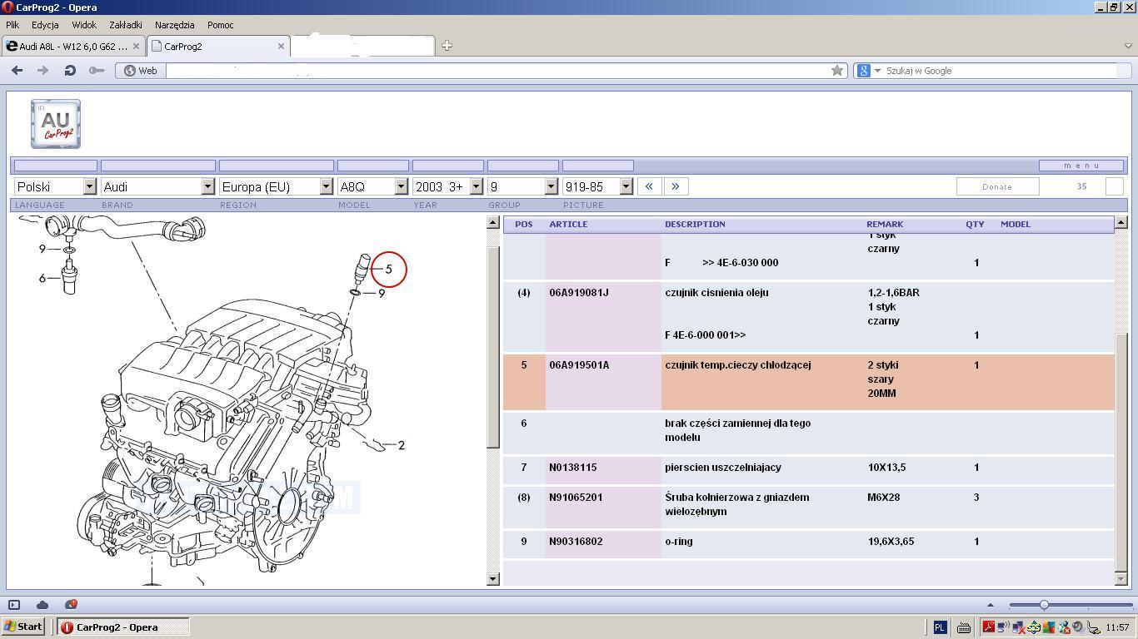The height and width of the screenshot is (639, 1138).
Task: Toggle the panel icon in status bar
Action: point(14,605)
